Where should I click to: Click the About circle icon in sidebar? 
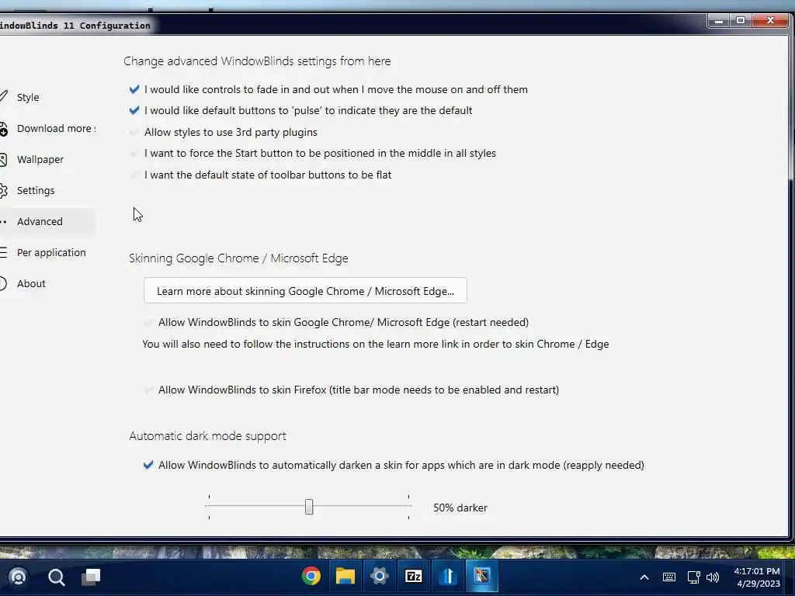(3, 283)
